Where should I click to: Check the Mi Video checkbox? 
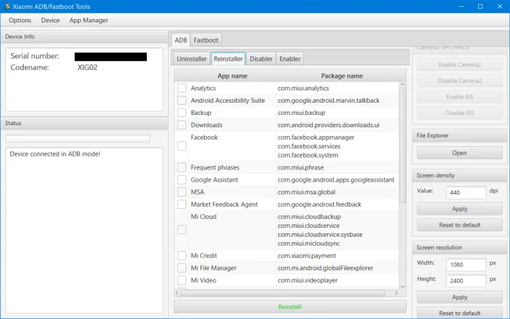point(182,280)
